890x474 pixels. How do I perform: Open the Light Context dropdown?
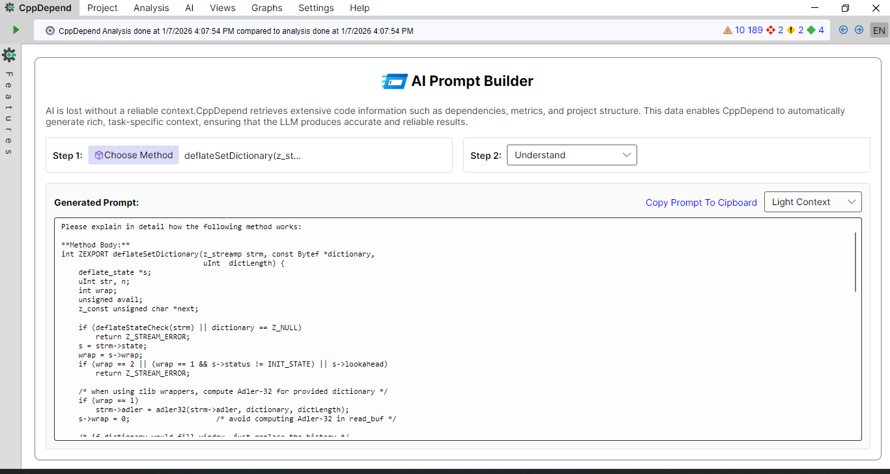812,202
